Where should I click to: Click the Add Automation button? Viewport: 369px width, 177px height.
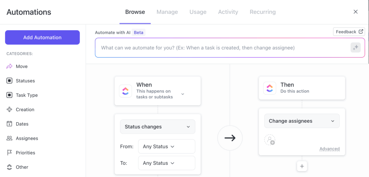pyautogui.click(x=42, y=37)
